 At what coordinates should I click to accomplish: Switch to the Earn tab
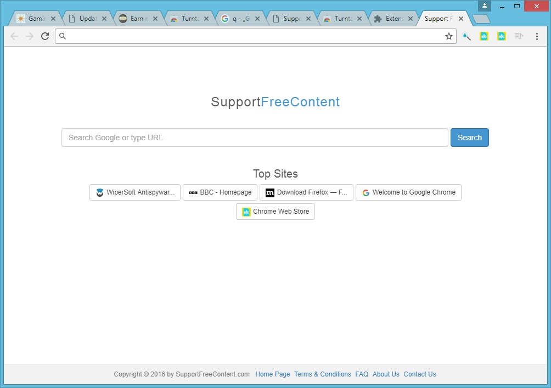(x=136, y=19)
